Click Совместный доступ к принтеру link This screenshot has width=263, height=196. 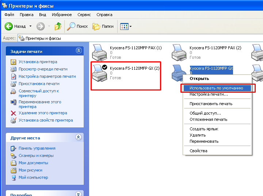39,93
